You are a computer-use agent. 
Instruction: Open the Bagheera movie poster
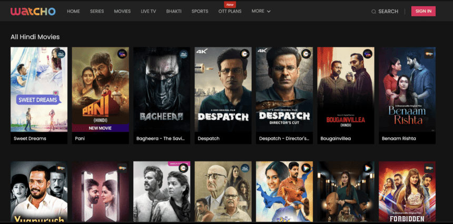[162, 89]
